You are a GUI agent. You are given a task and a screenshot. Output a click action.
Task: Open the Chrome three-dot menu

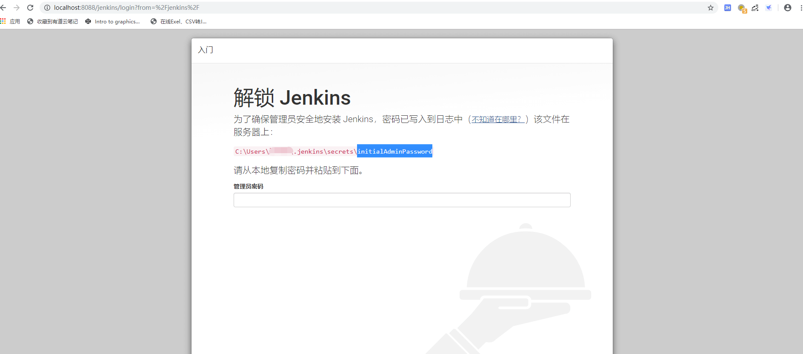(x=800, y=8)
